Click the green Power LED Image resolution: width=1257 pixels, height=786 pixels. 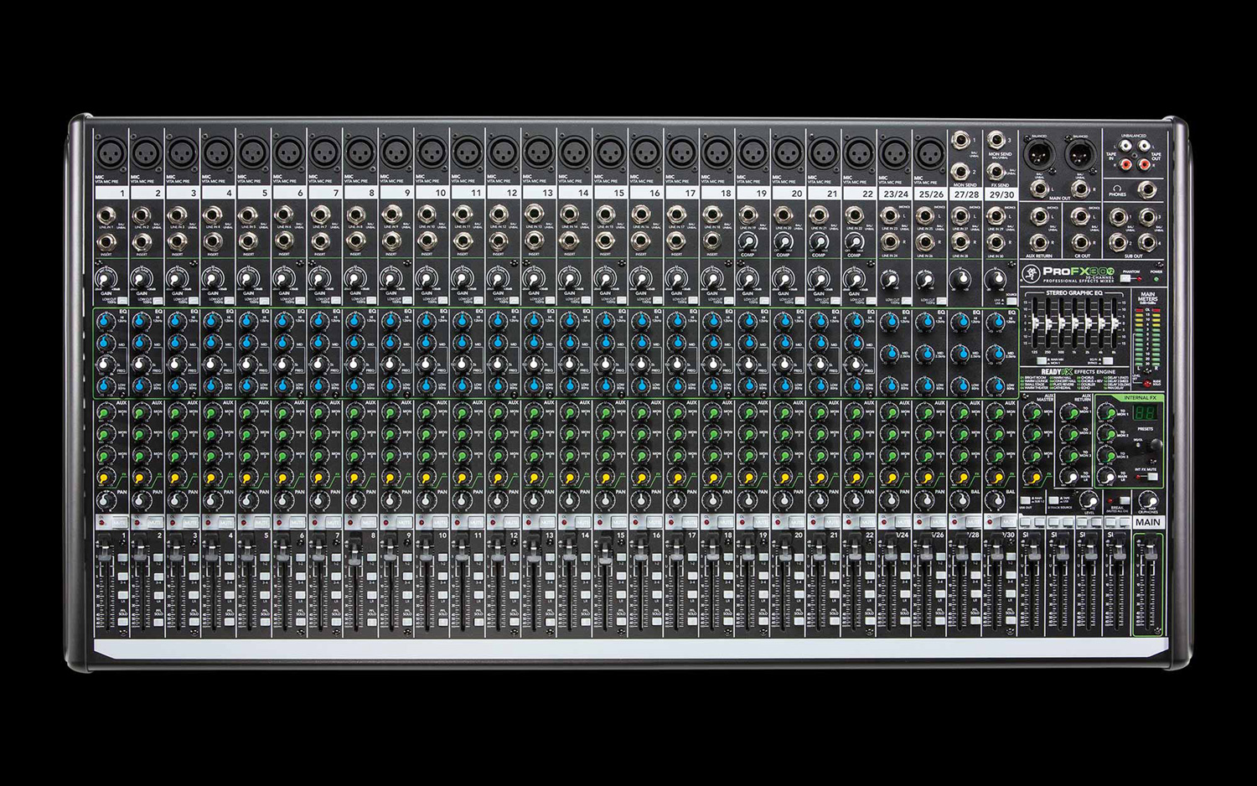(x=1156, y=279)
